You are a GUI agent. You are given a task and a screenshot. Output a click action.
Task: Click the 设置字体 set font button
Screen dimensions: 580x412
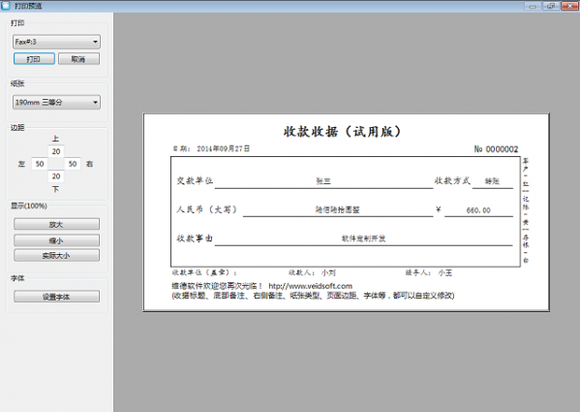(56, 297)
